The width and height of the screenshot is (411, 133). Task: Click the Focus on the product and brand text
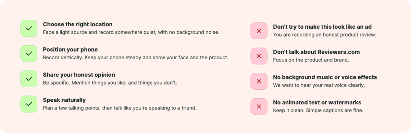[x=311, y=60]
